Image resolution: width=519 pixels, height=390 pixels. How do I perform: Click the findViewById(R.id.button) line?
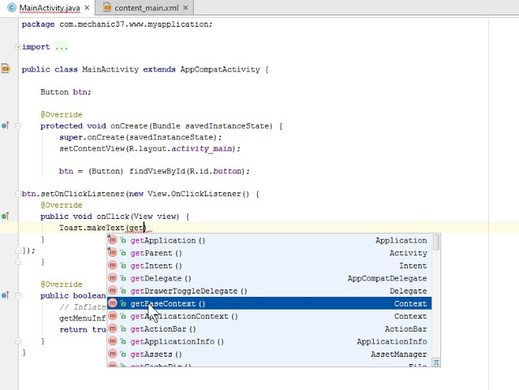pyautogui.click(x=154, y=171)
